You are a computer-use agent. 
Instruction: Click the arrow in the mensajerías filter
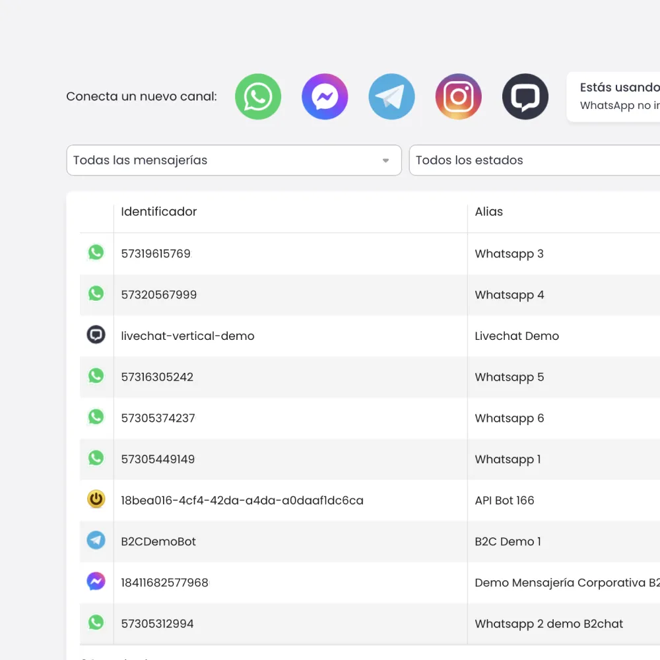coord(385,160)
